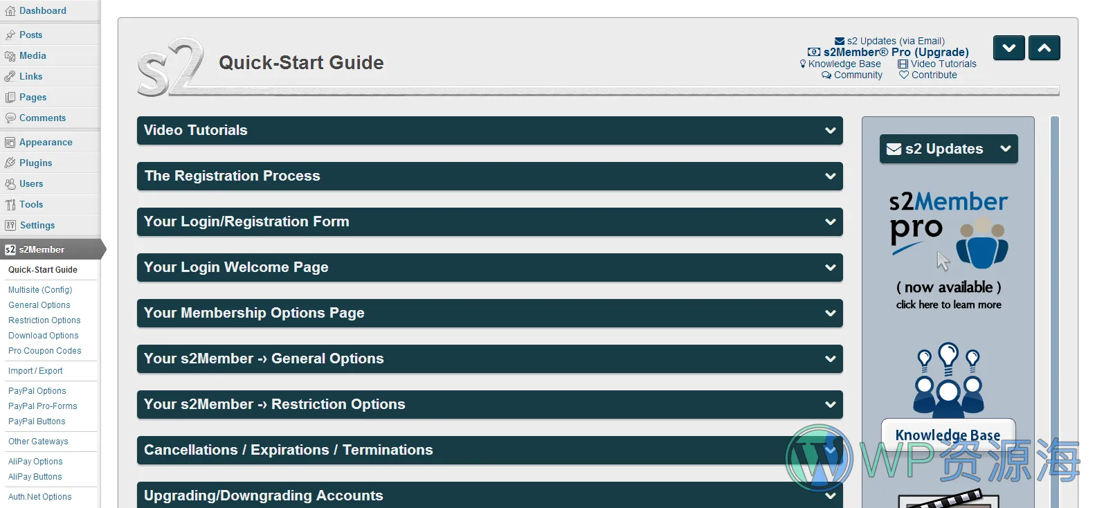Open PayPal Pro-Forms menu item

(x=43, y=406)
